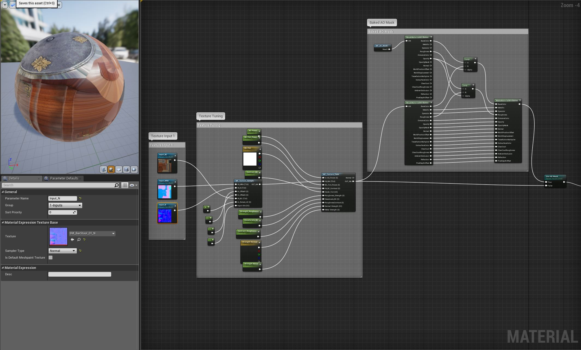Image resolution: width=581 pixels, height=350 pixels.
Task: Browse to texture in Content Browser icon
Action: click(x=79, y=240)
